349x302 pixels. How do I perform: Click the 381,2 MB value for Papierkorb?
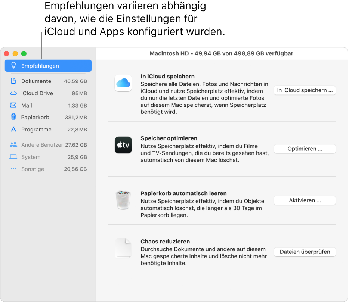click(76, 117)
